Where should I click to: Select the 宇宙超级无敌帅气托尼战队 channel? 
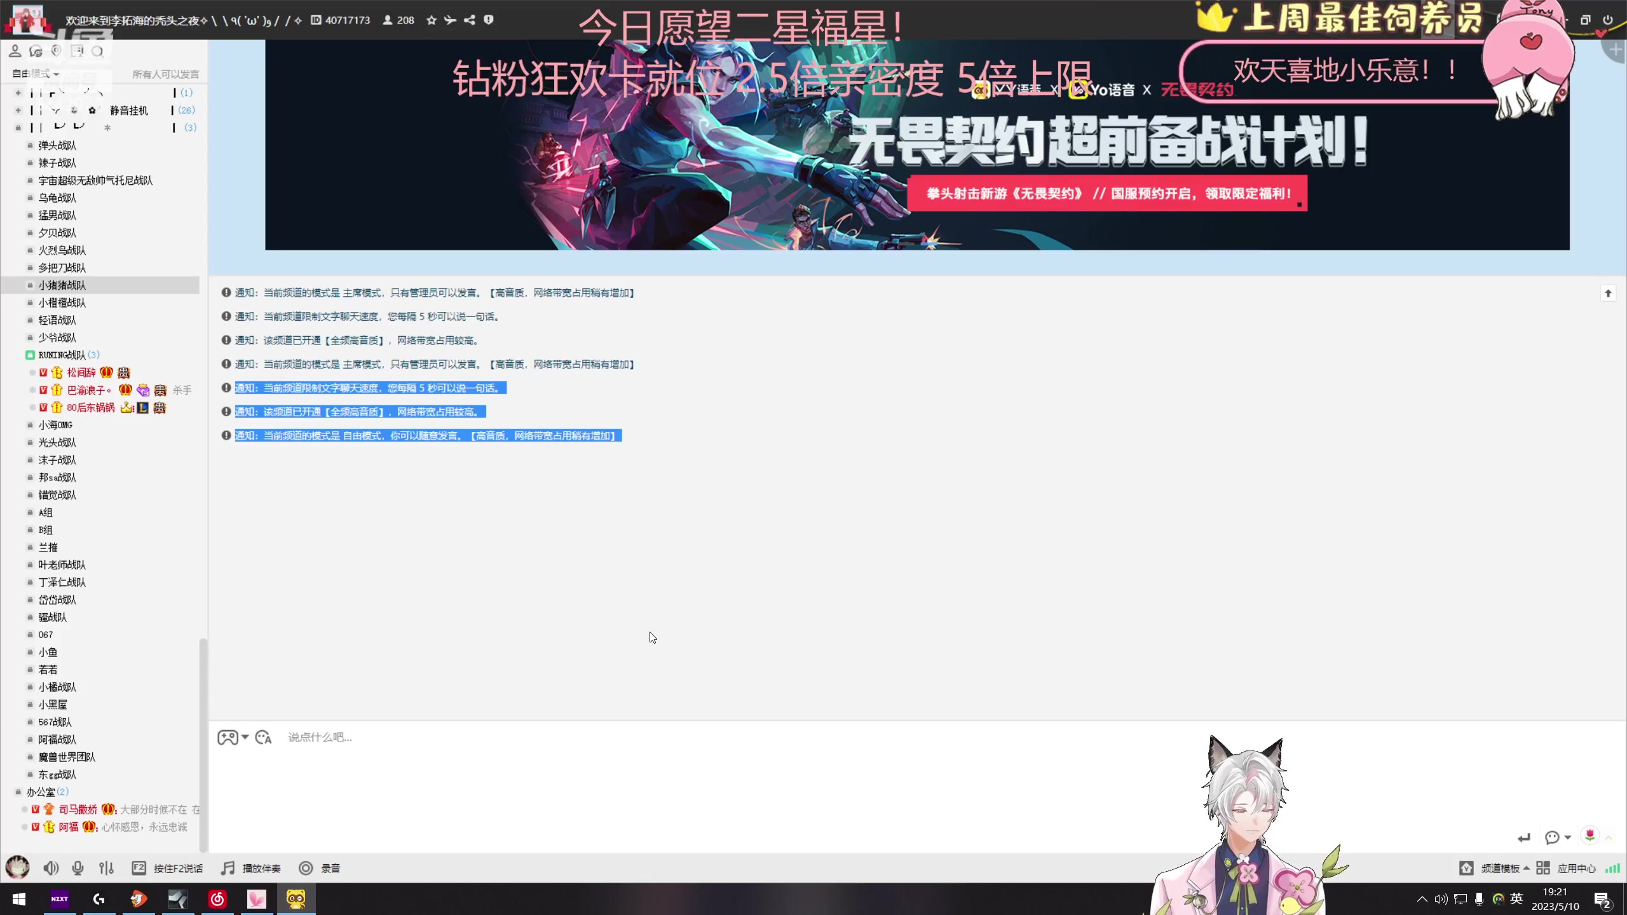[x=95, y=180]
